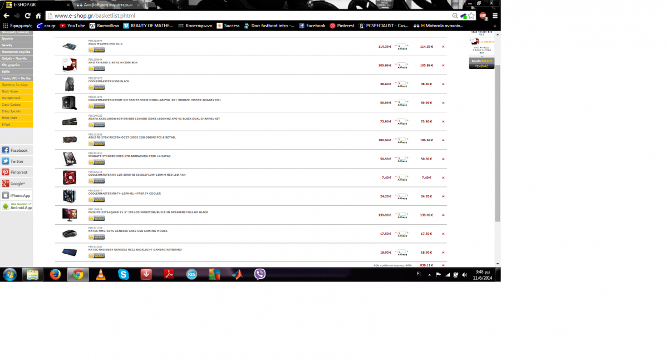Remove the ASUS R9 270X graphics card

coord(443,140)
